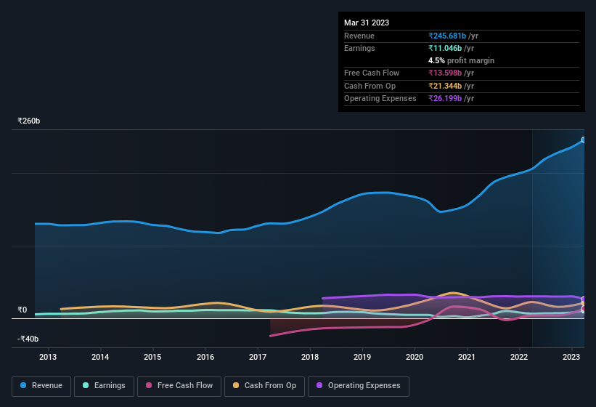Select the 2015 x-axis label
The image size is (596, 407).
pos(152,357)
